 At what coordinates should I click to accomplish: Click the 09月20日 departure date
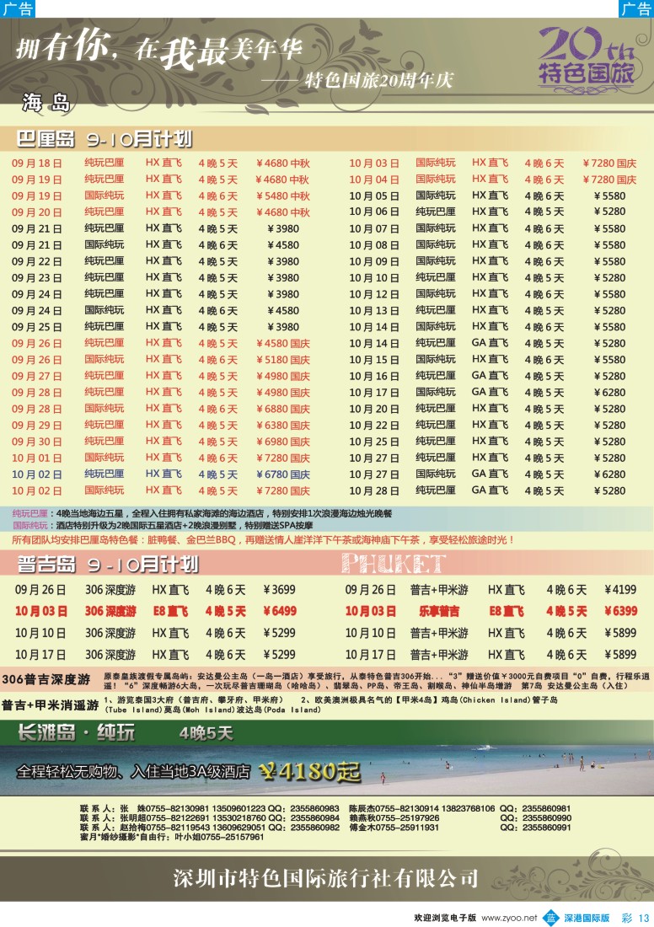[37, 212]
